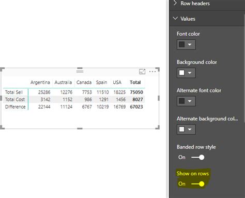This screenshot has height=198, width=245.
Task: Open More options ellipsis on visual
Action: point(152,71)
